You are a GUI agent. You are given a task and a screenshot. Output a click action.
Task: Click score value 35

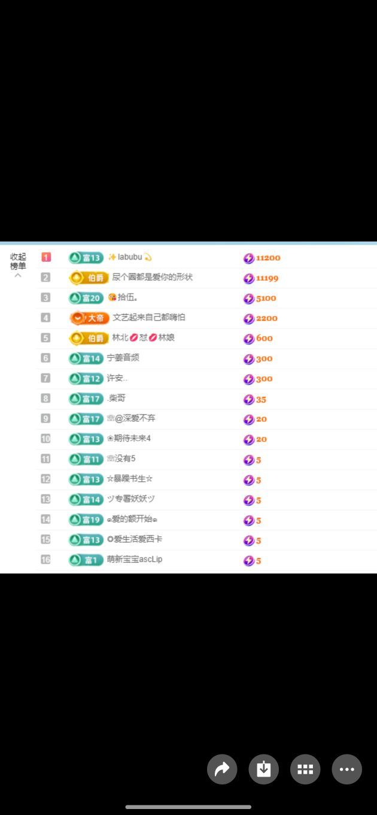click(x=261, y=400)
